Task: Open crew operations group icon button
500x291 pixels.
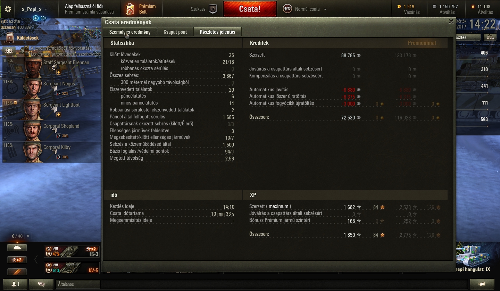Action: (9, 51)
